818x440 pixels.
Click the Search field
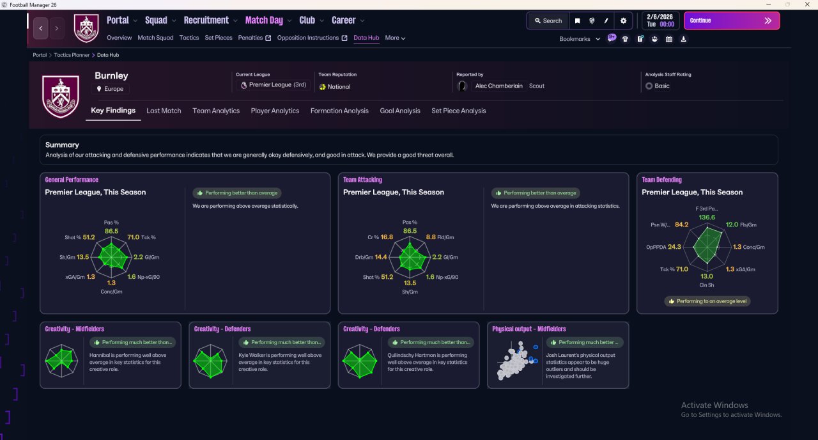548,20
